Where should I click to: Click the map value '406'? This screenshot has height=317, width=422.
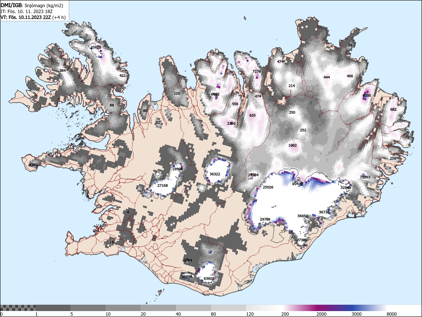point(350,76)
